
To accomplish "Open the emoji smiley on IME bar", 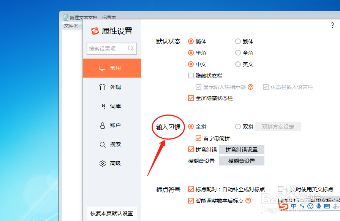I will click(310, 206).
